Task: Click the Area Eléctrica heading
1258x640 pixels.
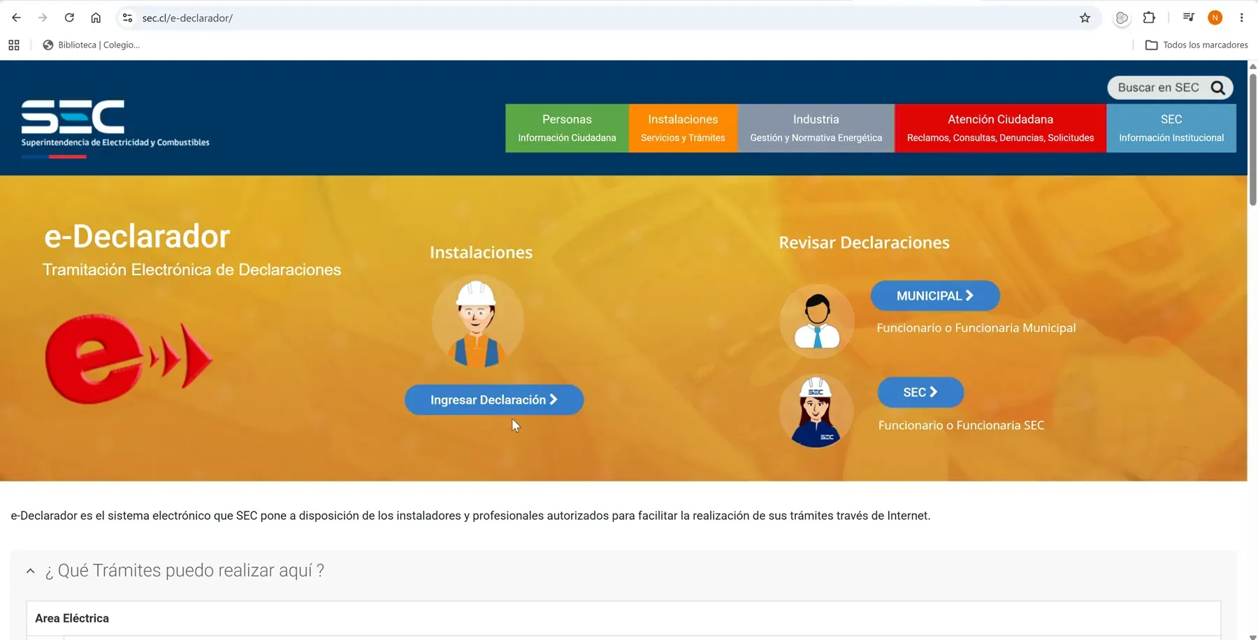Action: coord(72,618)
